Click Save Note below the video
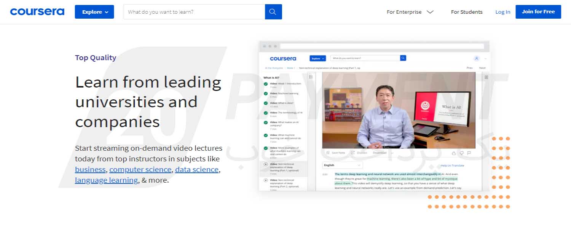Image resolution: width=571 pixels, height=231 pixels. click(336, 153)
